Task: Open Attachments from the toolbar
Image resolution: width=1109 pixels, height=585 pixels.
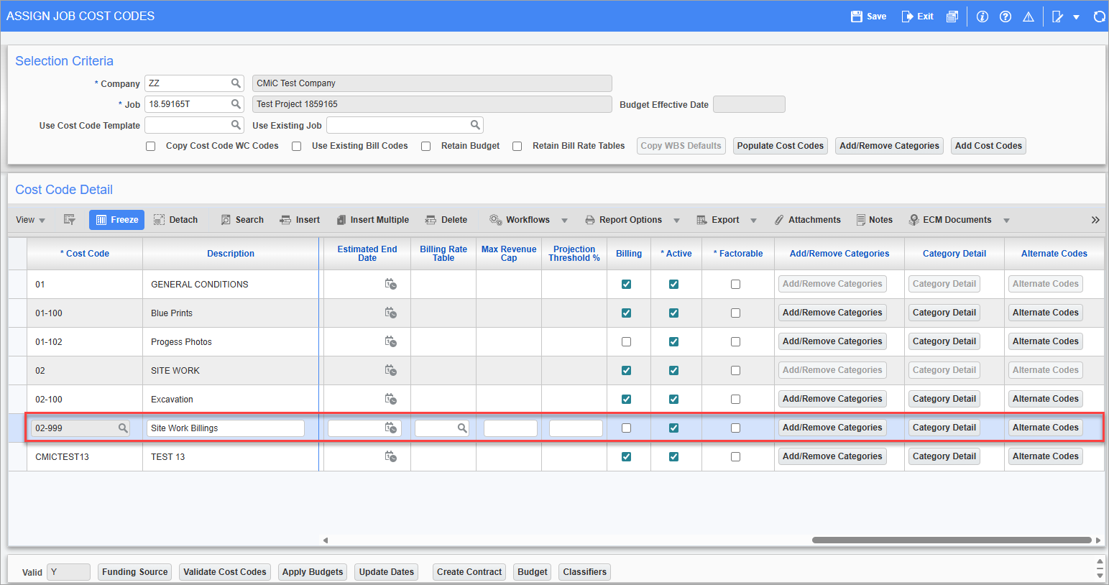Action: (807, 220)
